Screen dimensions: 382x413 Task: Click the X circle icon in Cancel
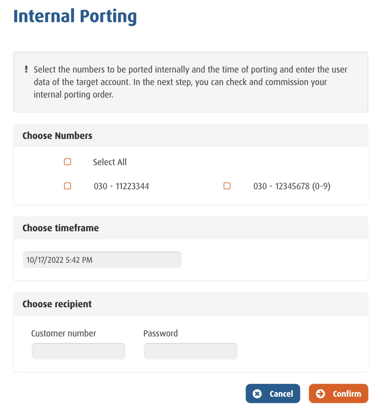pos(257,394)
